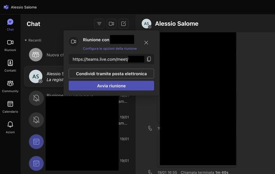Open the chat filter icon
Screen dimensions: 275x174
coord(99,24)
